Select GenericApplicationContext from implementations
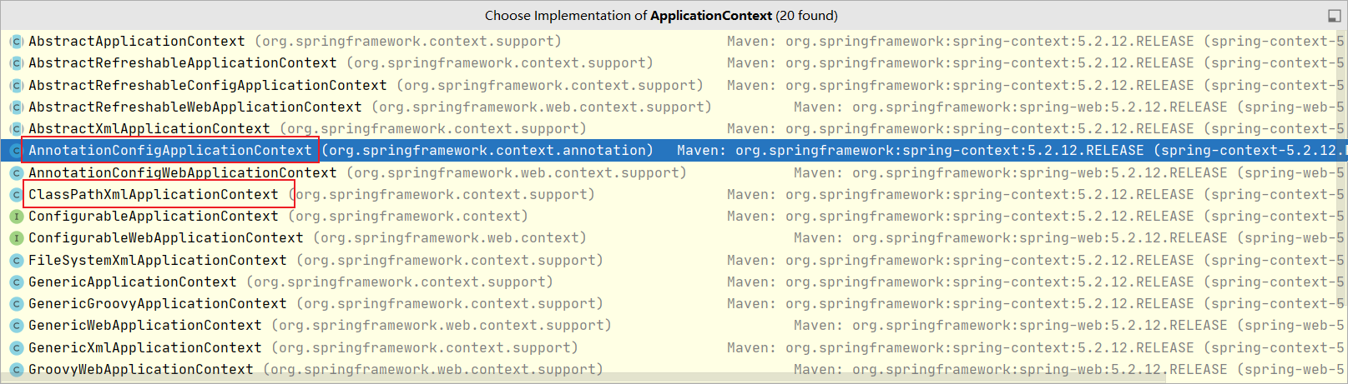Screen dimensions: 1348x384 click(132, 282)
